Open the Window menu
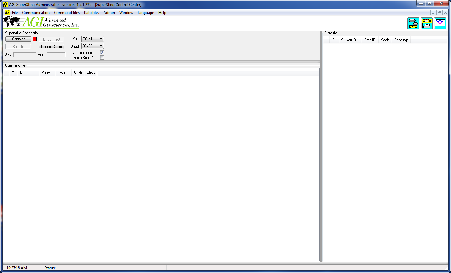 126,13
